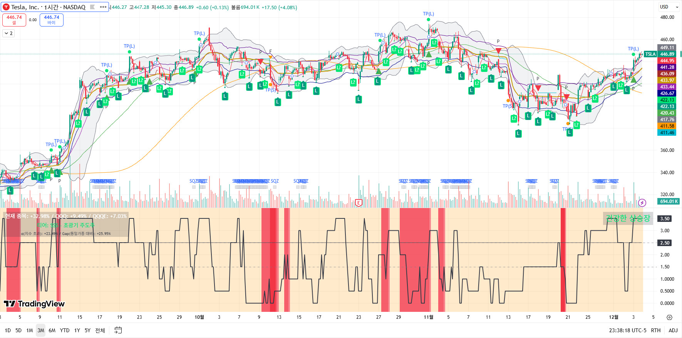
Task: Click the Tesla logo icon in the legend
Action: (x=6, y=7)
